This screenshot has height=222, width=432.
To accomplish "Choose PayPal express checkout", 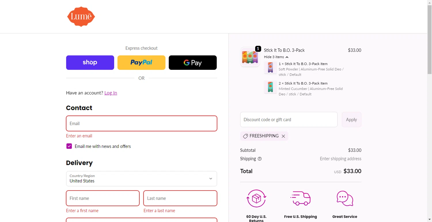I will [x=141, y=63].
